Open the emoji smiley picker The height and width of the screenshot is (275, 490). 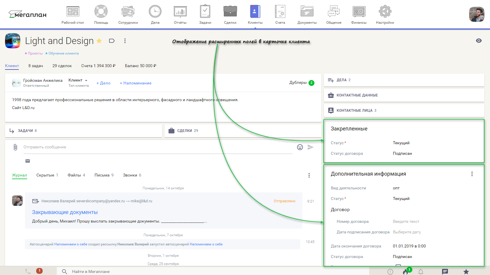click(x=300, y=147)
